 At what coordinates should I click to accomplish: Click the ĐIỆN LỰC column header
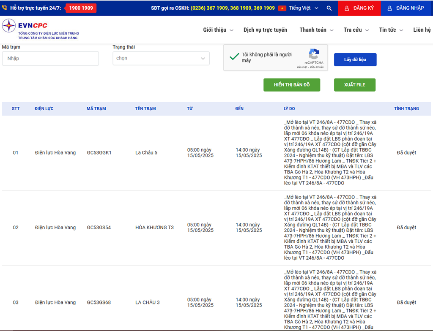click(x=44, y=109)
